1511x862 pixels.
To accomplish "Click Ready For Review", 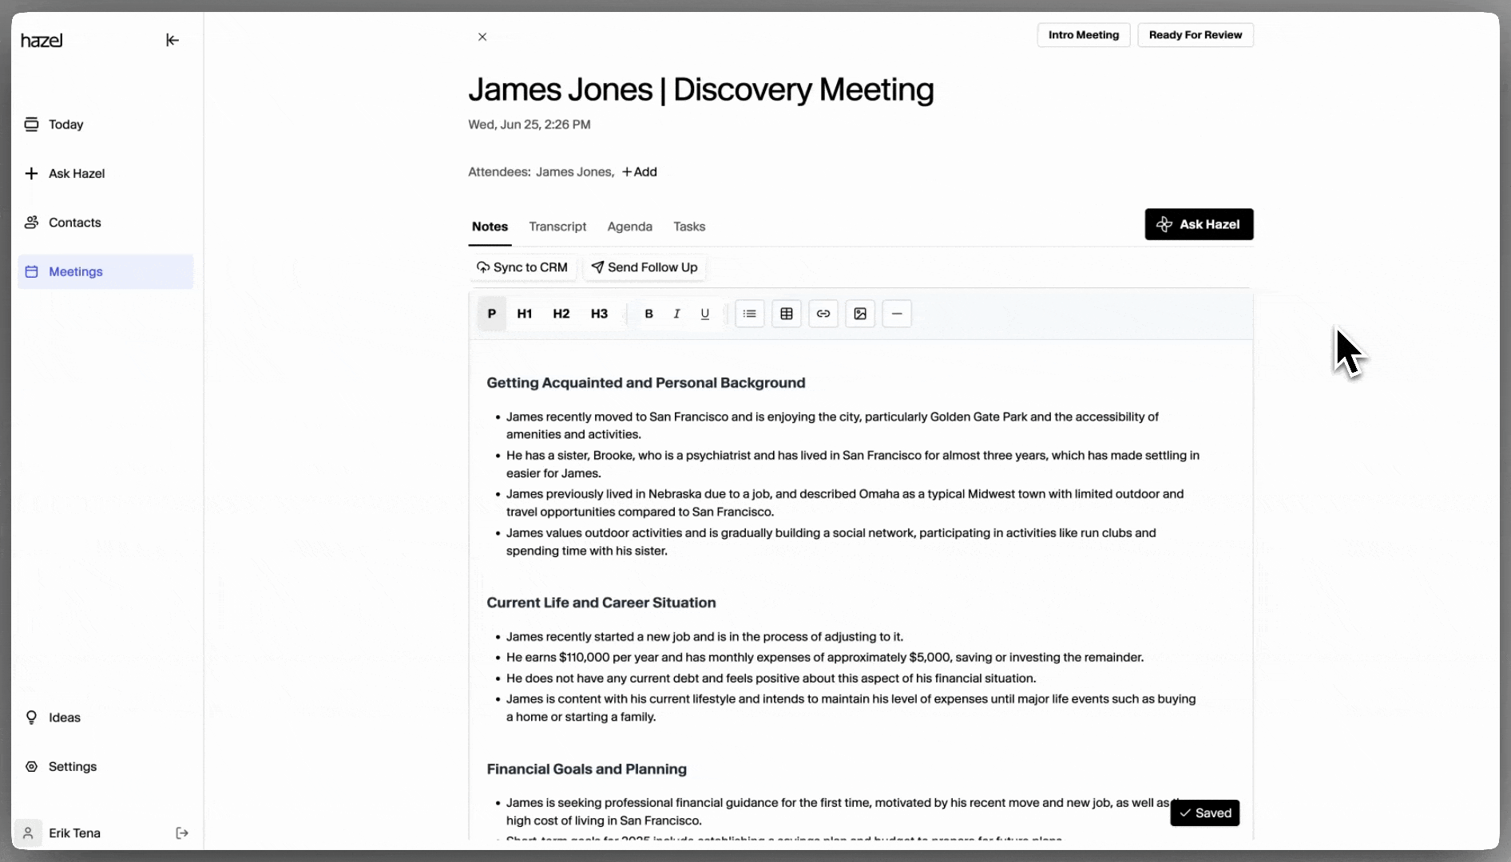I will [1195, 34].
